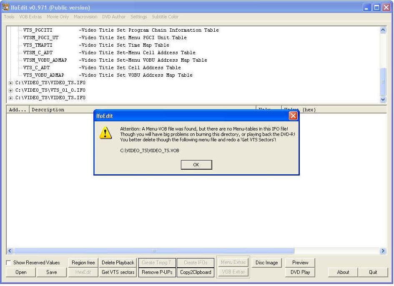
Task: Select the VTSM_C_ADT tree row
Action: pos(109,53)
